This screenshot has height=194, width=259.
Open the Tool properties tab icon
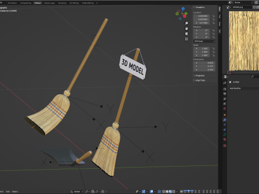pos(224,83)
